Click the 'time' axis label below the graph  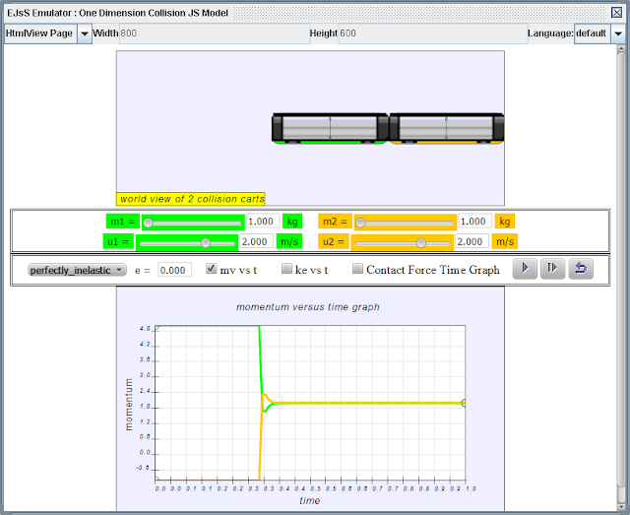click(x=310, y=501)
